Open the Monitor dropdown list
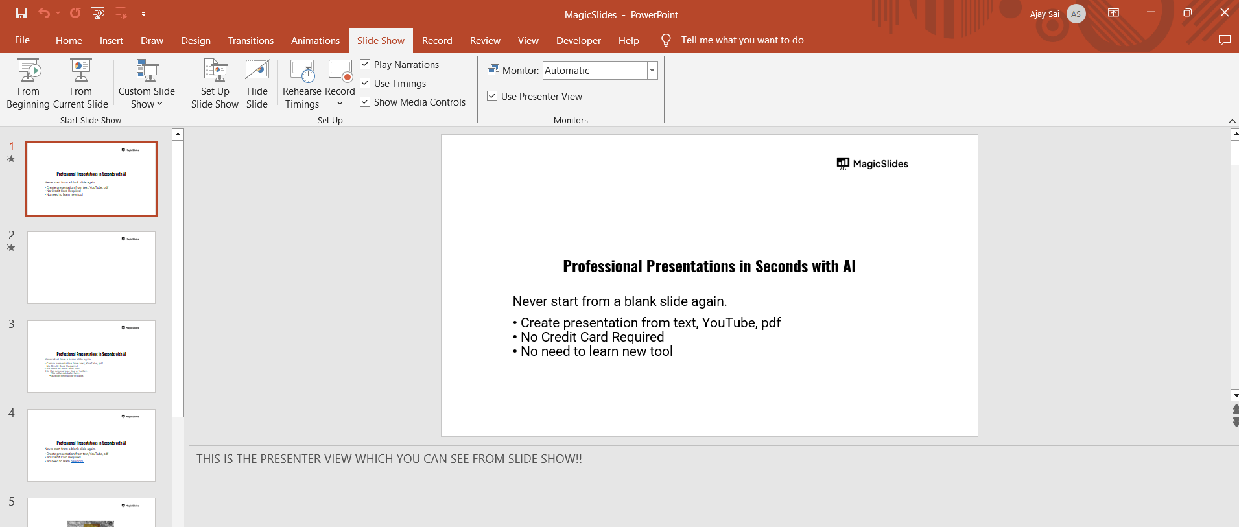Screen dimensions: 1239x527 coord(652,70)
